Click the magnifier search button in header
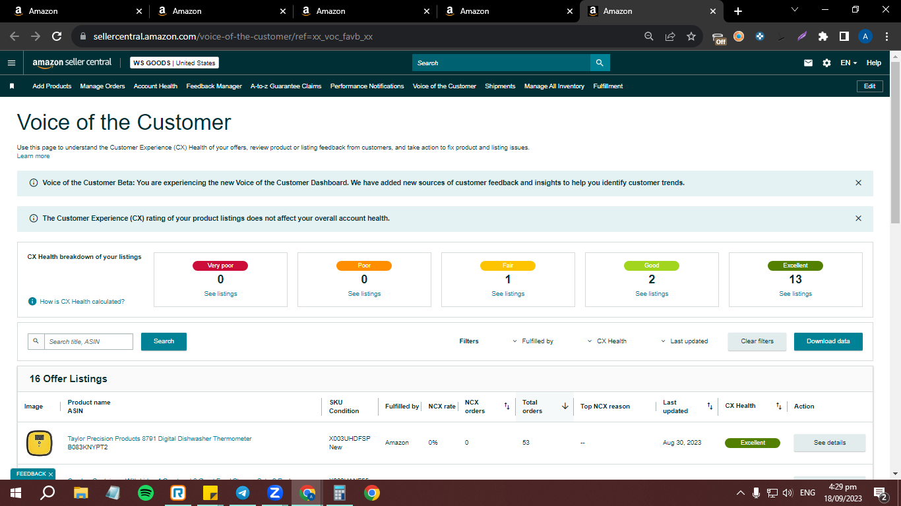The height and width of the screenshot is (506, 901). (x=600, y=63)
